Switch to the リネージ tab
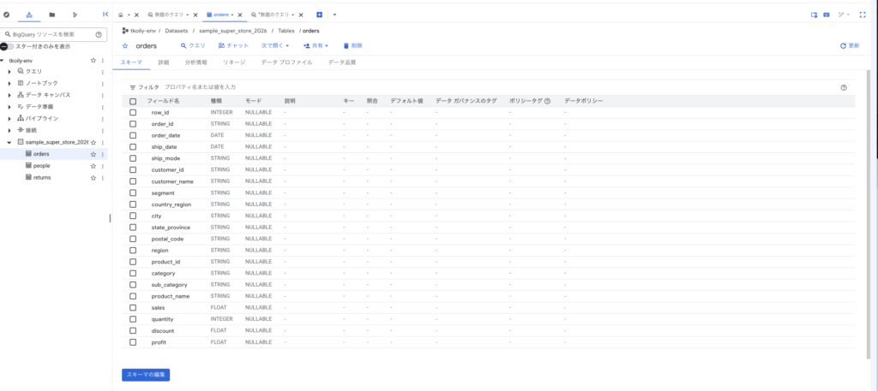Image resolution: width=878 pixels, height=391 pixels. 234,62
